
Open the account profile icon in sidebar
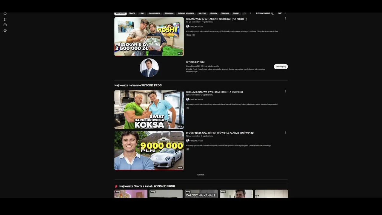pyautogui.click(x=5, y=30)
